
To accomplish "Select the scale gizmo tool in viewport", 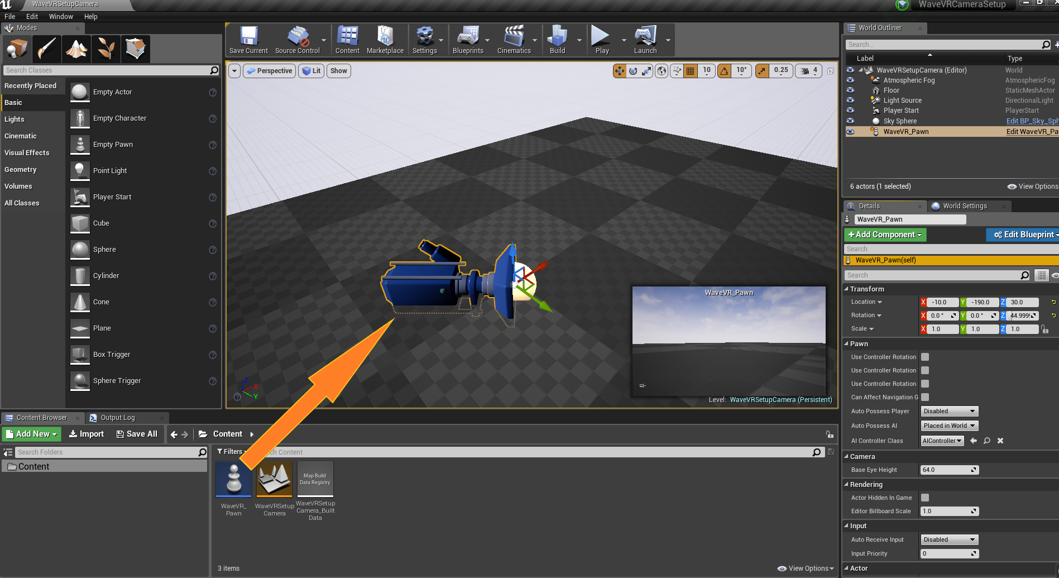I will pyautogui.click(x=646, y=71).
